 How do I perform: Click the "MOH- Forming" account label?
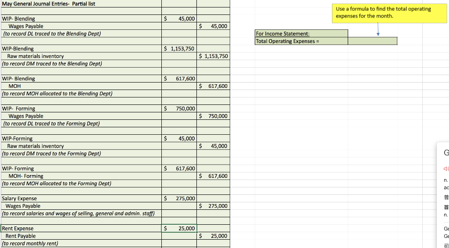tap(26, 176)
